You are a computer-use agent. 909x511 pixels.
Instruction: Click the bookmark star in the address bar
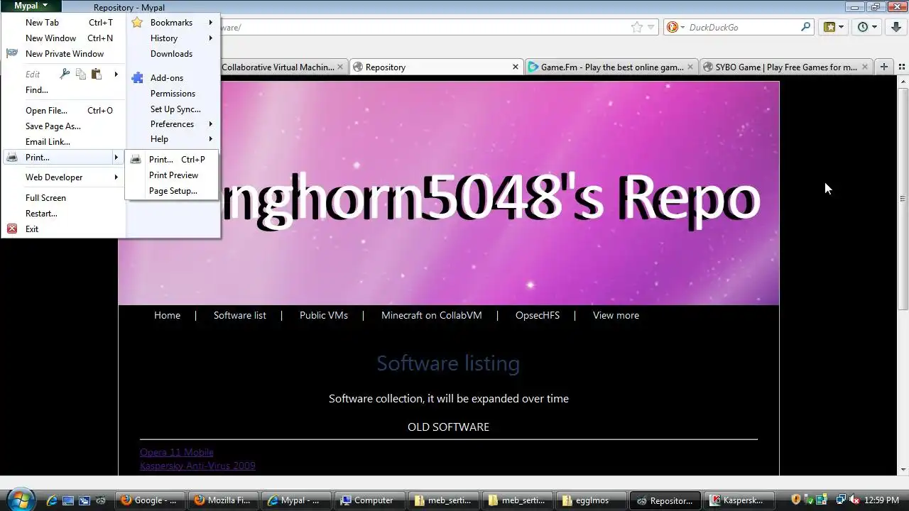pyautogui.click(x=637, y=27)
